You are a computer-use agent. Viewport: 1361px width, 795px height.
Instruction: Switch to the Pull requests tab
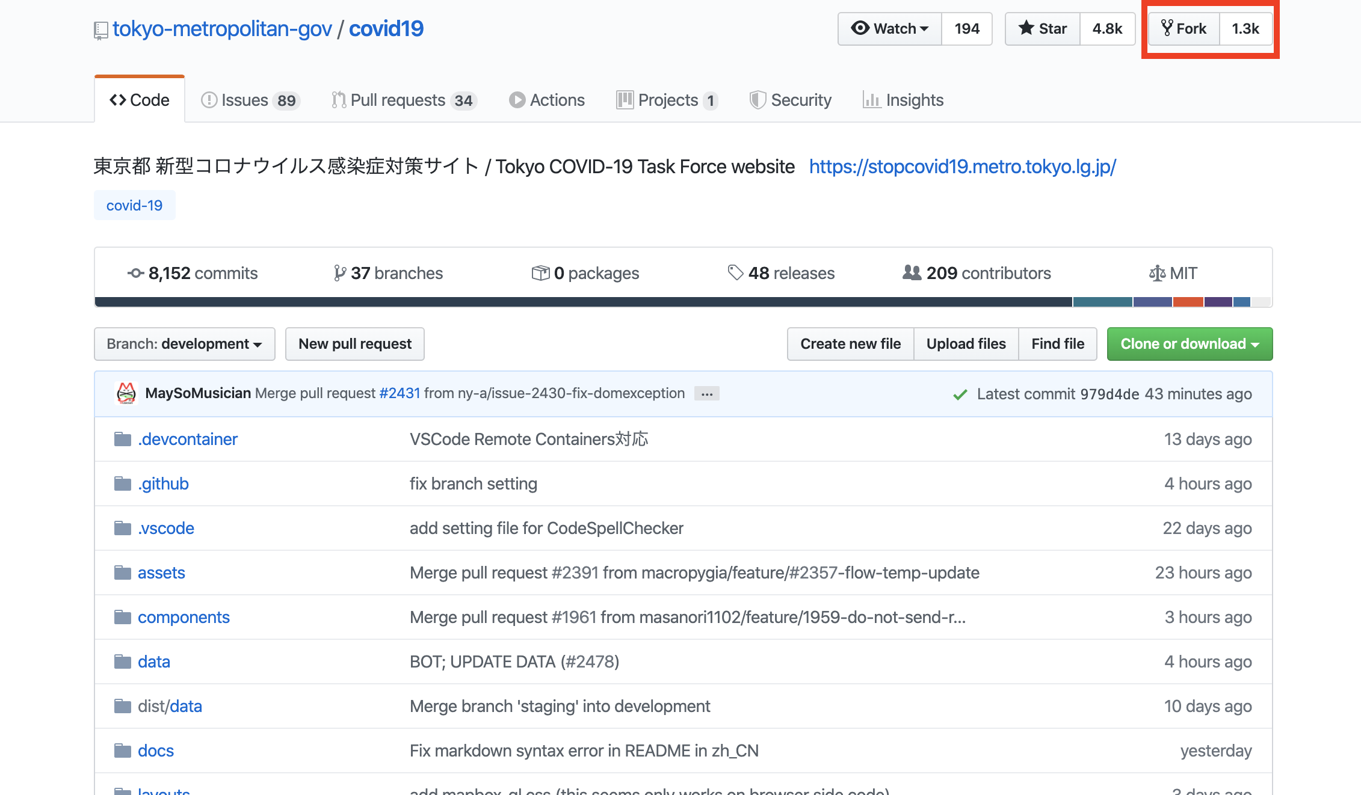click(404, 100)
